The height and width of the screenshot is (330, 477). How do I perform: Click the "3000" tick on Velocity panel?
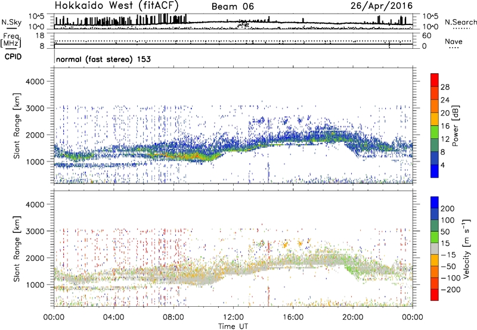pos(35,231)
